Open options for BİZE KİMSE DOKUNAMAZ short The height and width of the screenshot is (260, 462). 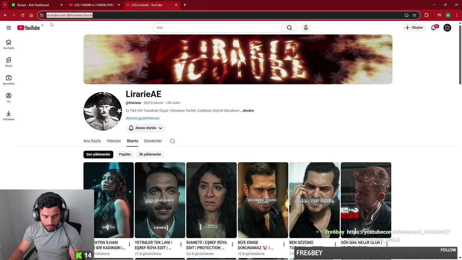[284, 245]
